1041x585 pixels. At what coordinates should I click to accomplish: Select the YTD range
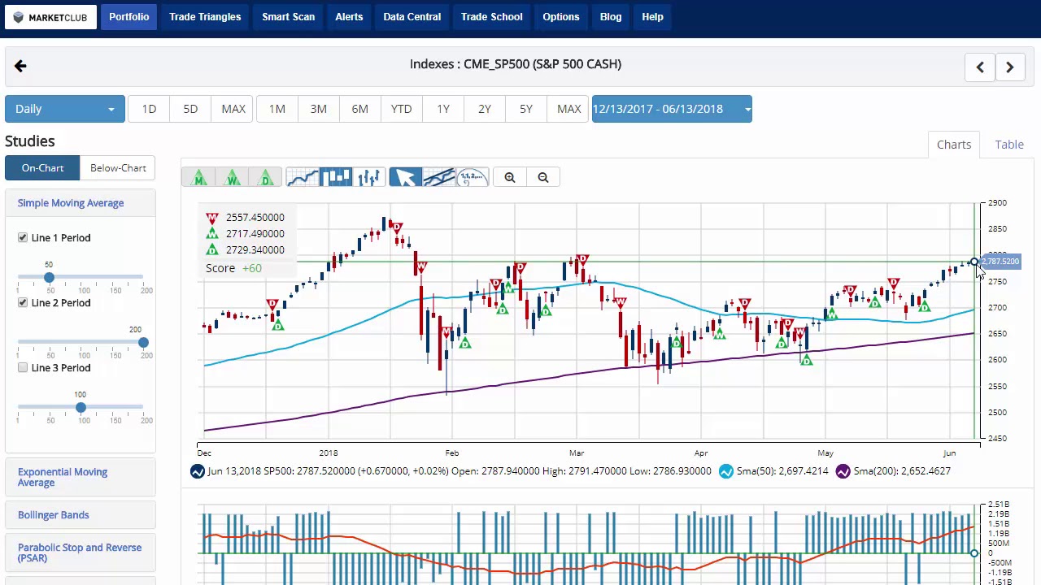pos(402,109)
